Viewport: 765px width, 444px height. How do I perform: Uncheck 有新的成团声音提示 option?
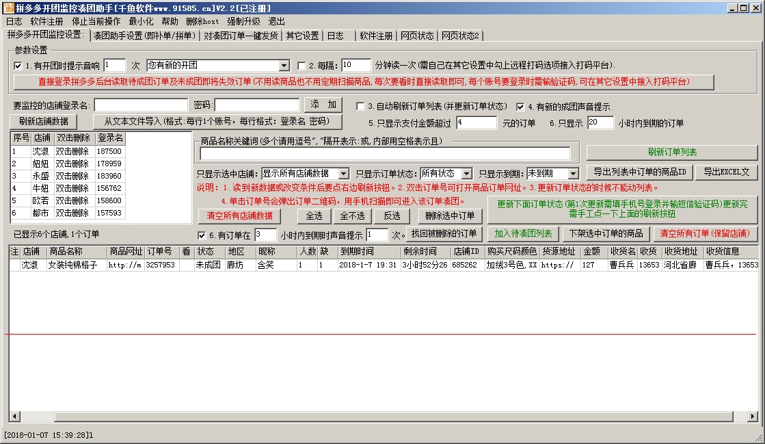[520, 107]
